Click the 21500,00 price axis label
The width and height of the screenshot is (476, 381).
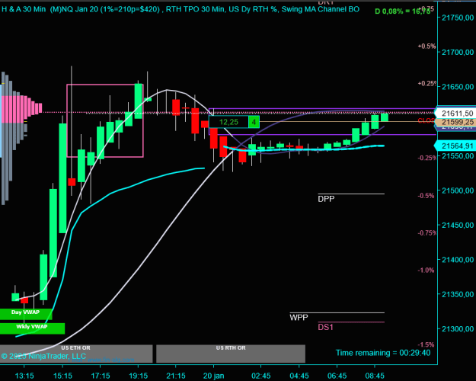[458, 190]
